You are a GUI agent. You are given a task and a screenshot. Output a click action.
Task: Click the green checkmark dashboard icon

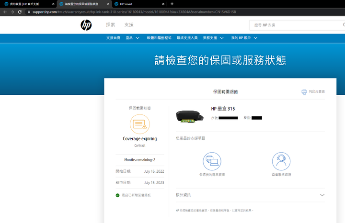(x=117, y=195)
